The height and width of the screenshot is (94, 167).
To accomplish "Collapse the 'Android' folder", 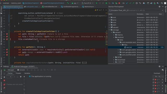I will pos(114,37).
